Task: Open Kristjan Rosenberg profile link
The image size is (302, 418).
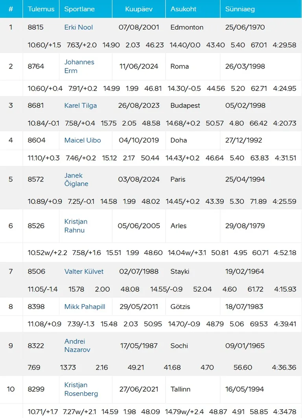Action: click(81, 389)
